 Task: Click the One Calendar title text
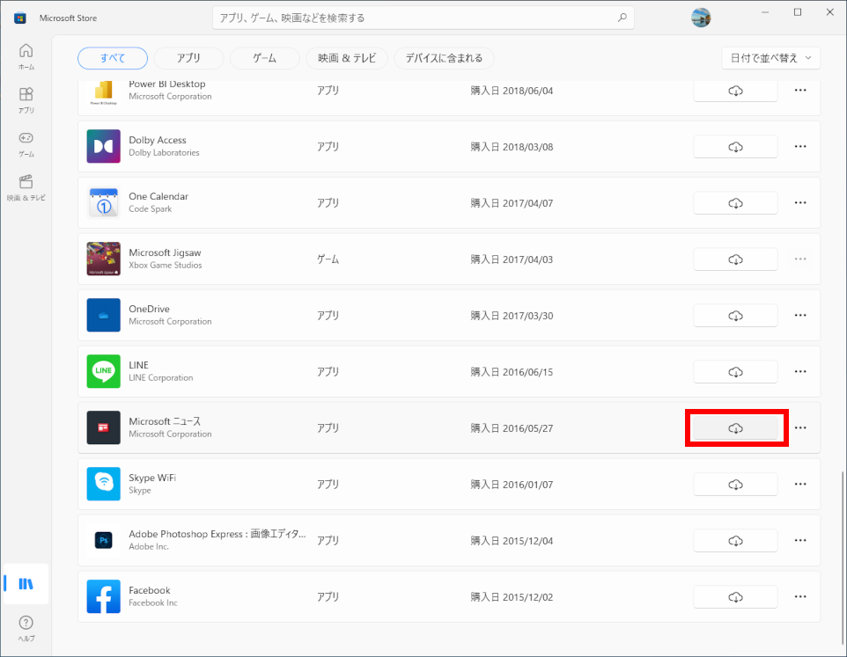[x=158, y=196]
